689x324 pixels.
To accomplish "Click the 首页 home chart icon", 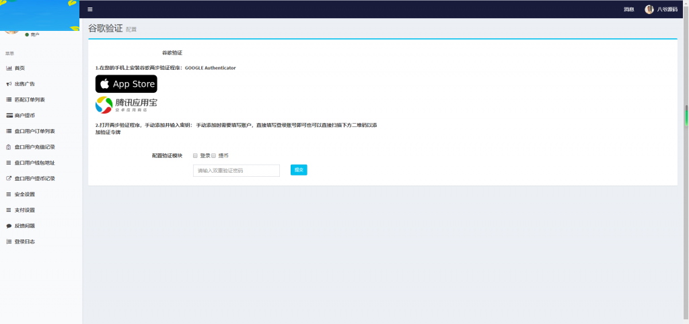I will pyautogui.click(x=9, y=68).
